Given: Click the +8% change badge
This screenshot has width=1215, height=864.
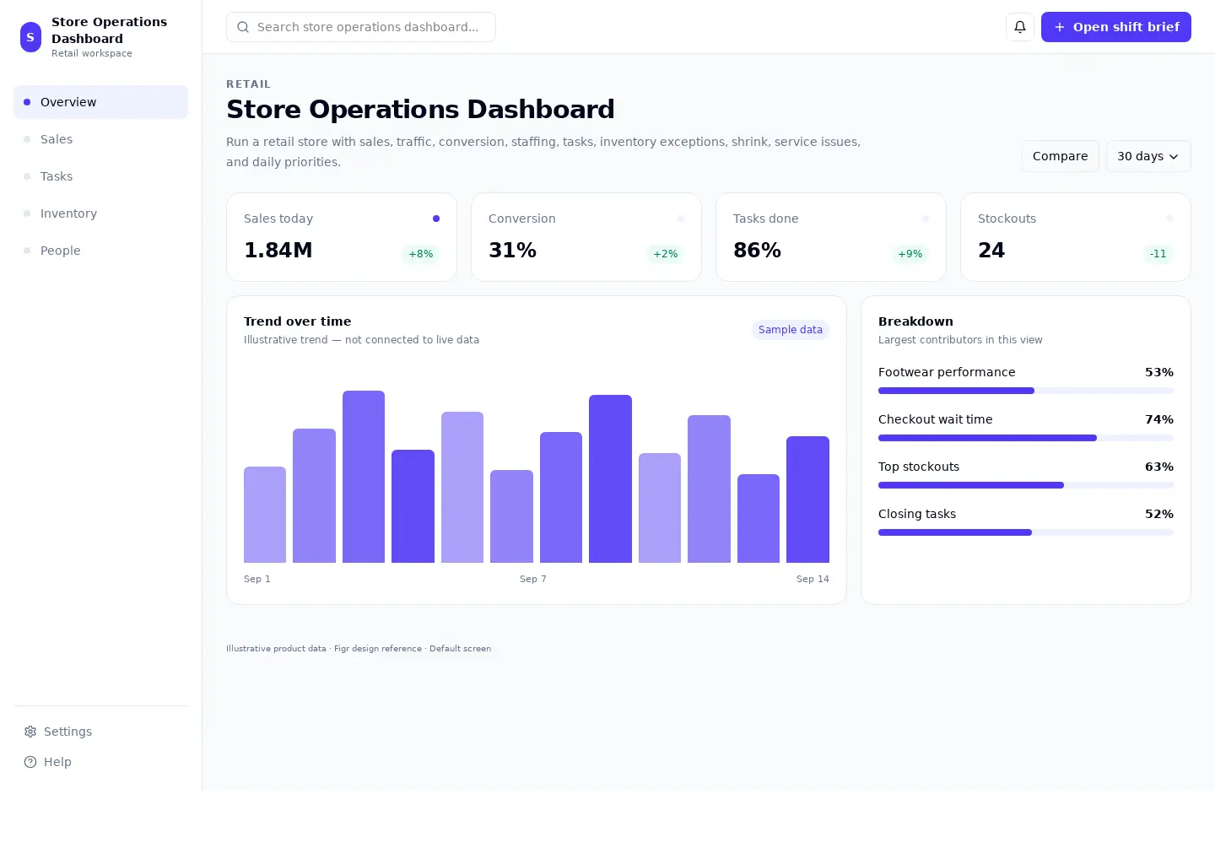Looking at the screenshot, I should click(x=421, y=254).
